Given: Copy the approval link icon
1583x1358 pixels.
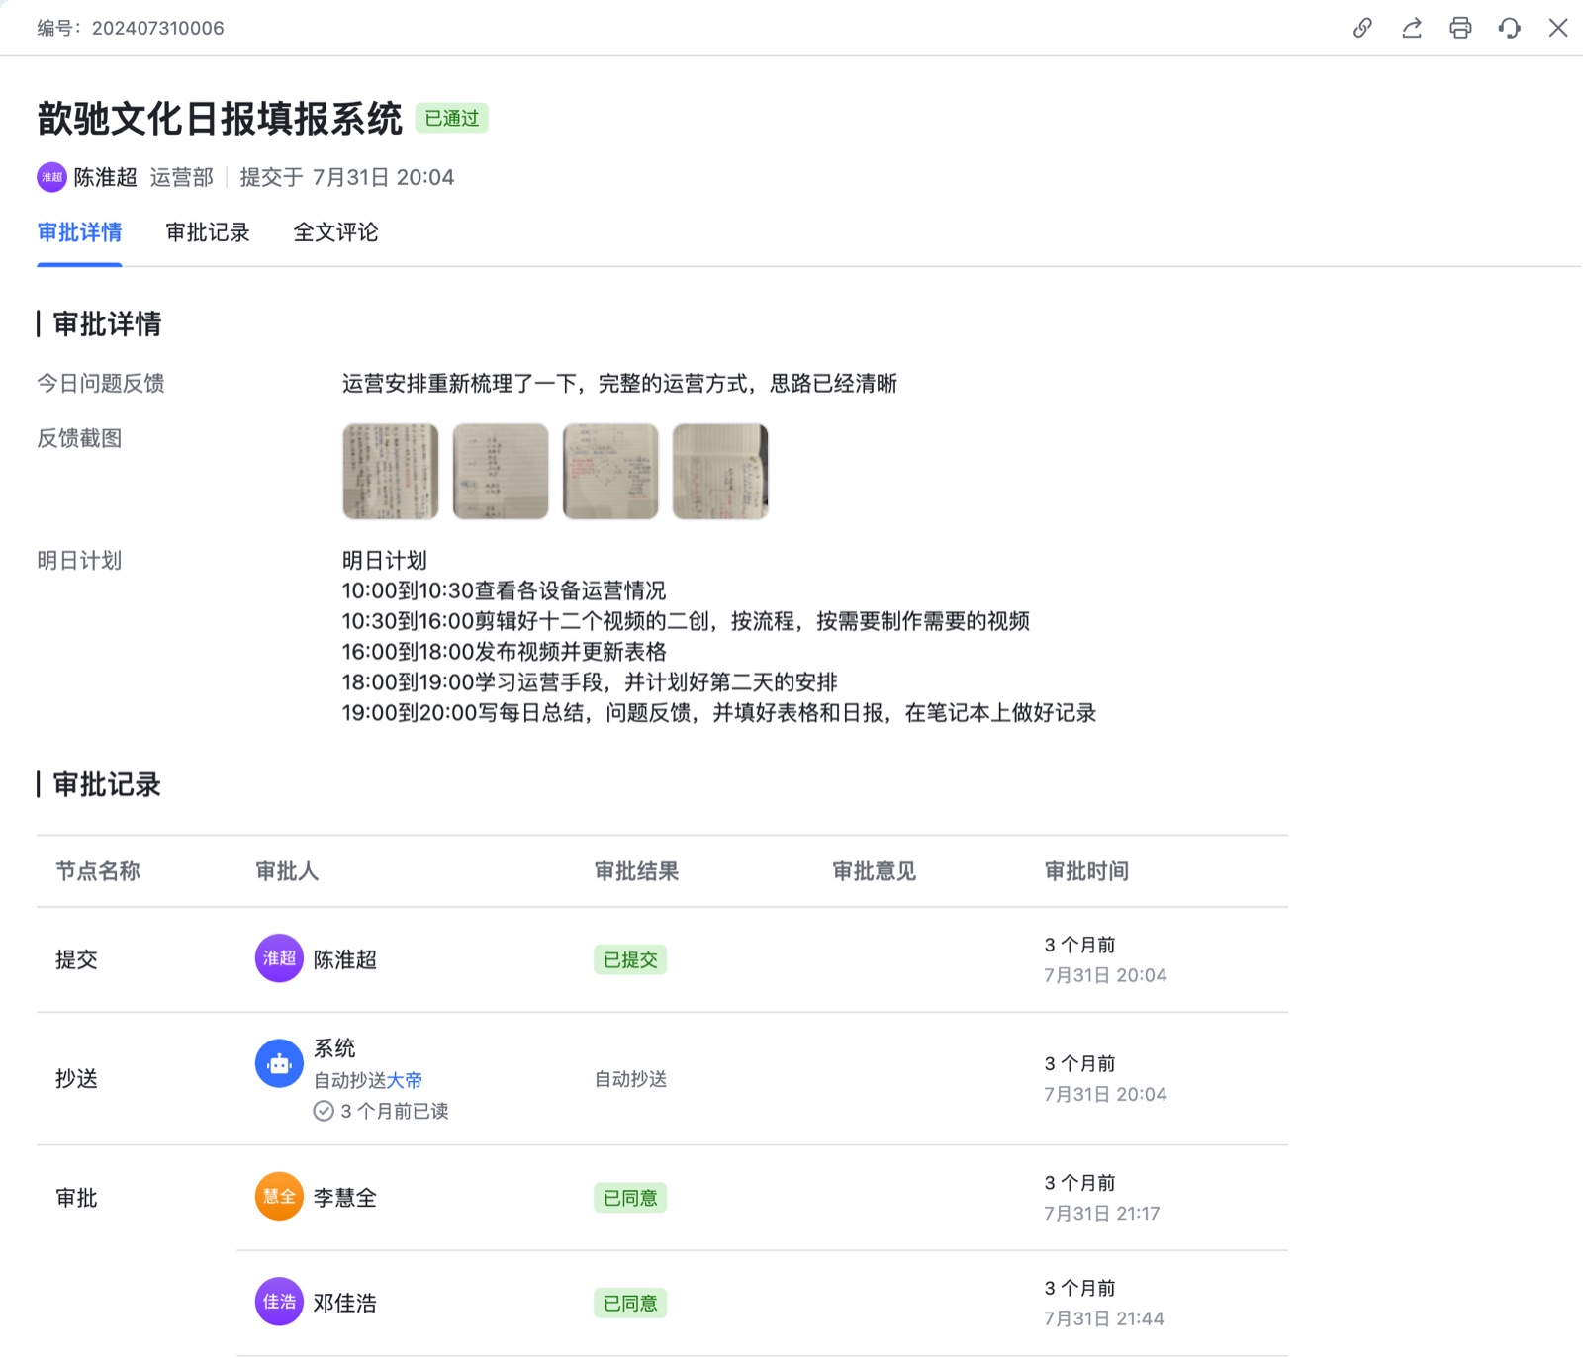Looking at the screenshot, I should pyautogui.click(x=1362, y=28).
